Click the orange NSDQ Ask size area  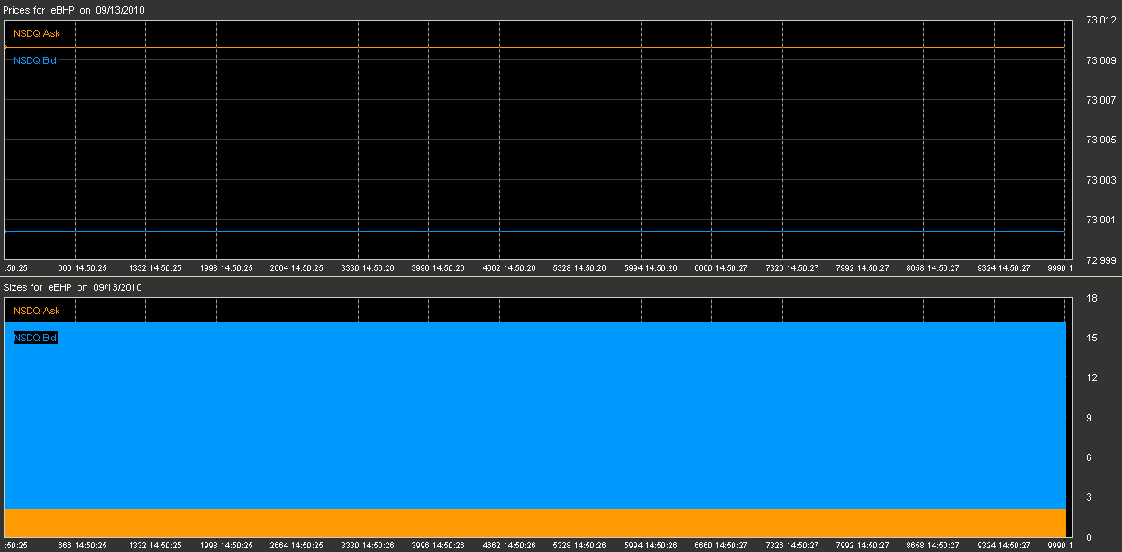tap(534, 523)
